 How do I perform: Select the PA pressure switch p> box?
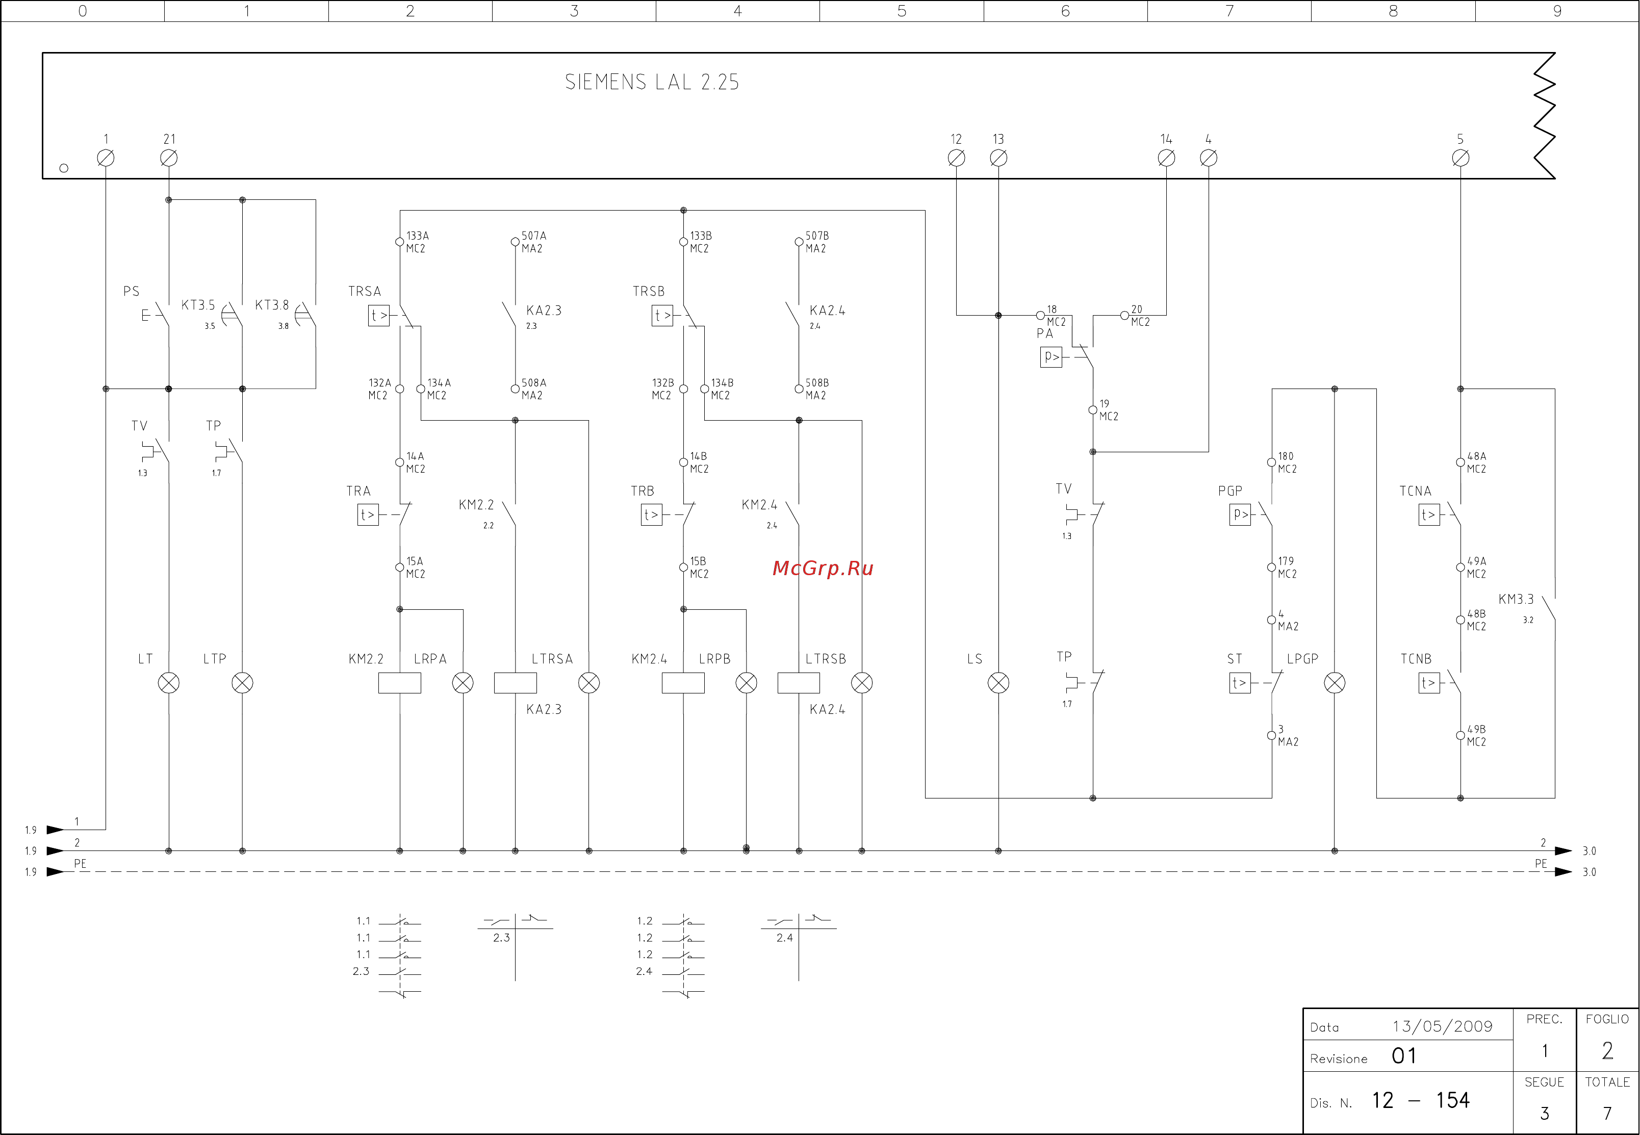point(1051,357)
